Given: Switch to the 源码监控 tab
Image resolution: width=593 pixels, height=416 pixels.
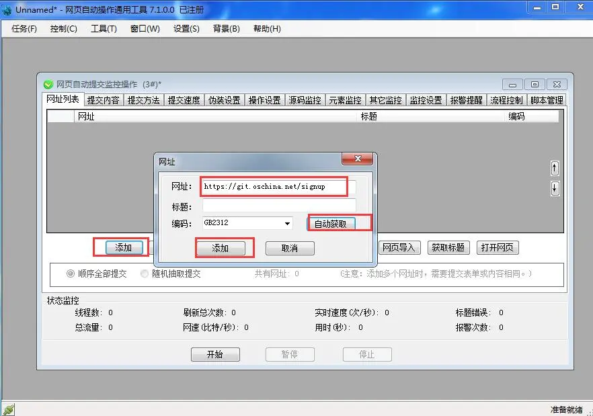Looking at the screenshot, I should (x=305, y=100).
